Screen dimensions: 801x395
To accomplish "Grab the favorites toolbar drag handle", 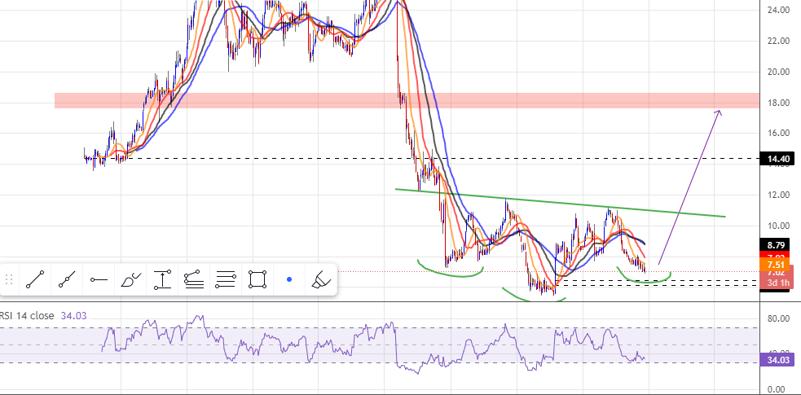I will pyautogui.click(x=10, y=280).
